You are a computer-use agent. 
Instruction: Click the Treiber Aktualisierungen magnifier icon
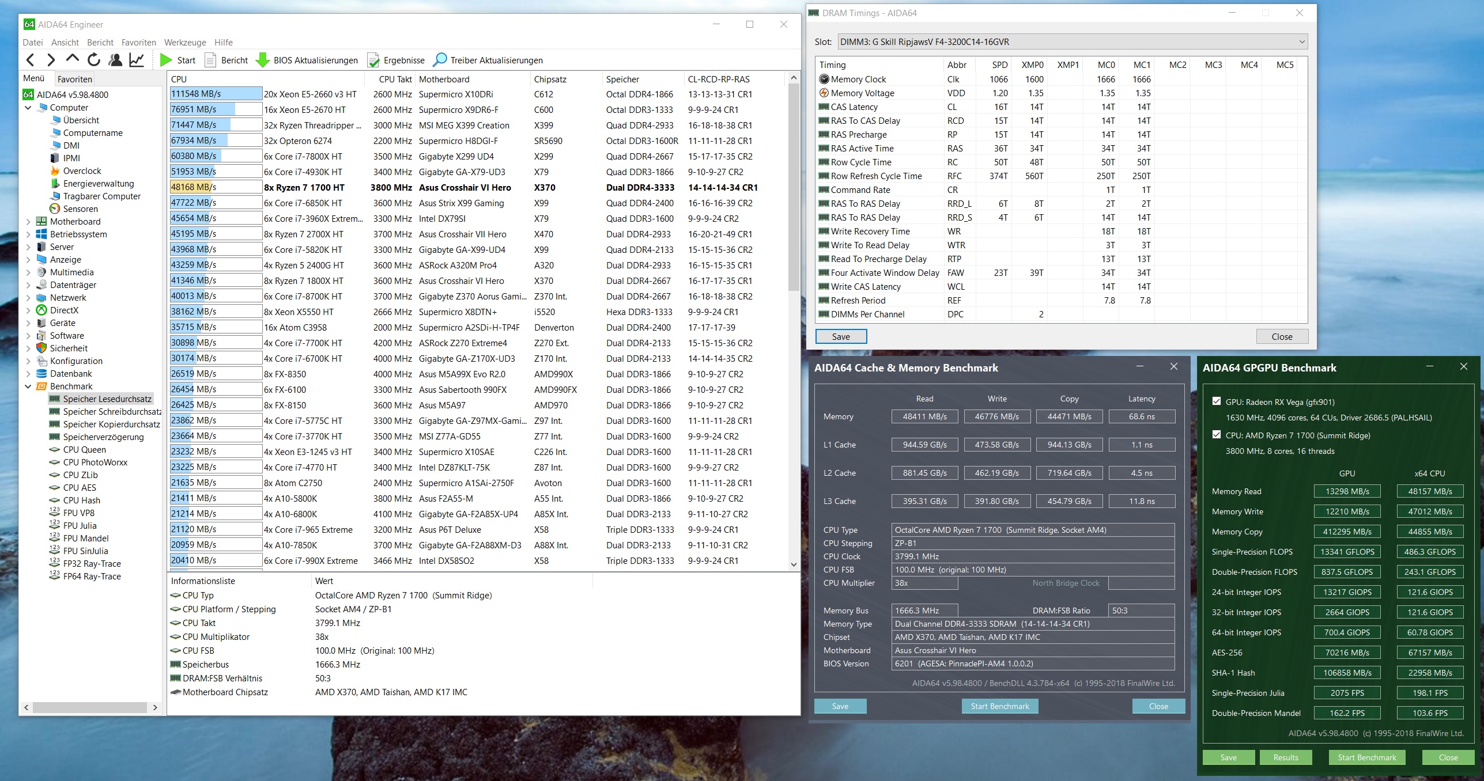440,60
